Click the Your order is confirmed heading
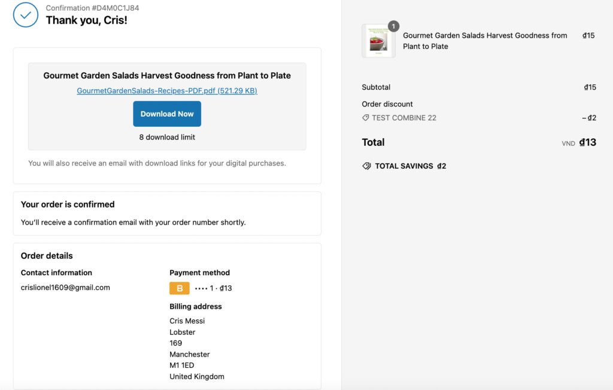The height and width of the screenshot is (390, 613). [x=68, y=204]
